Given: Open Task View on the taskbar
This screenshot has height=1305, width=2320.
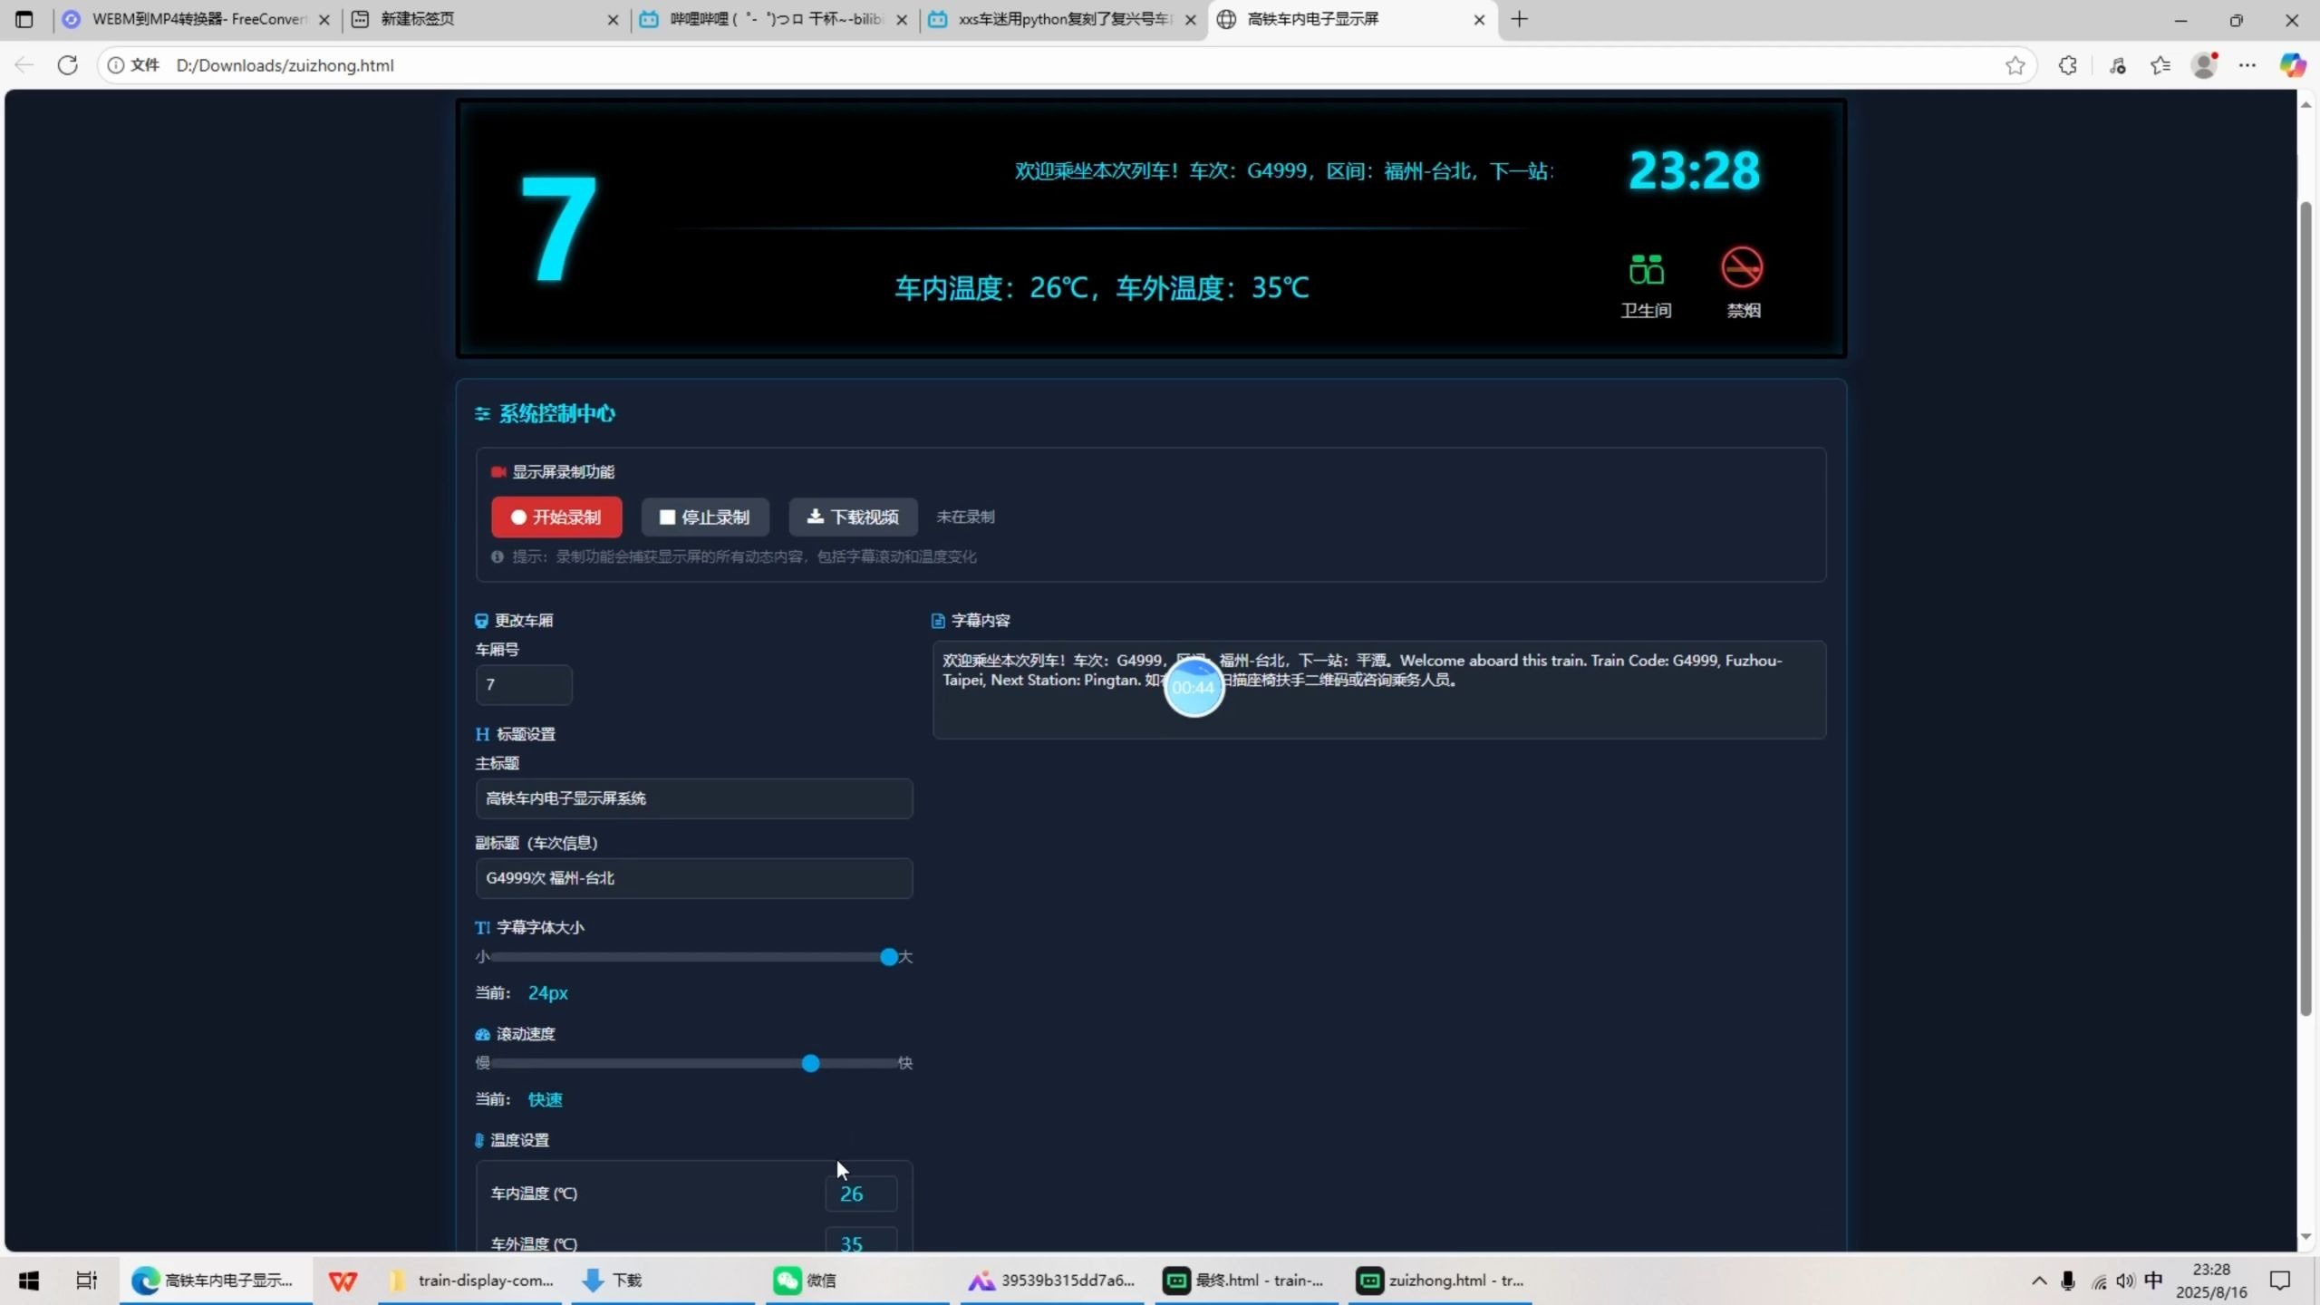Looking at the screenshot, I should pyautogui.click(x=86, y=1280).
